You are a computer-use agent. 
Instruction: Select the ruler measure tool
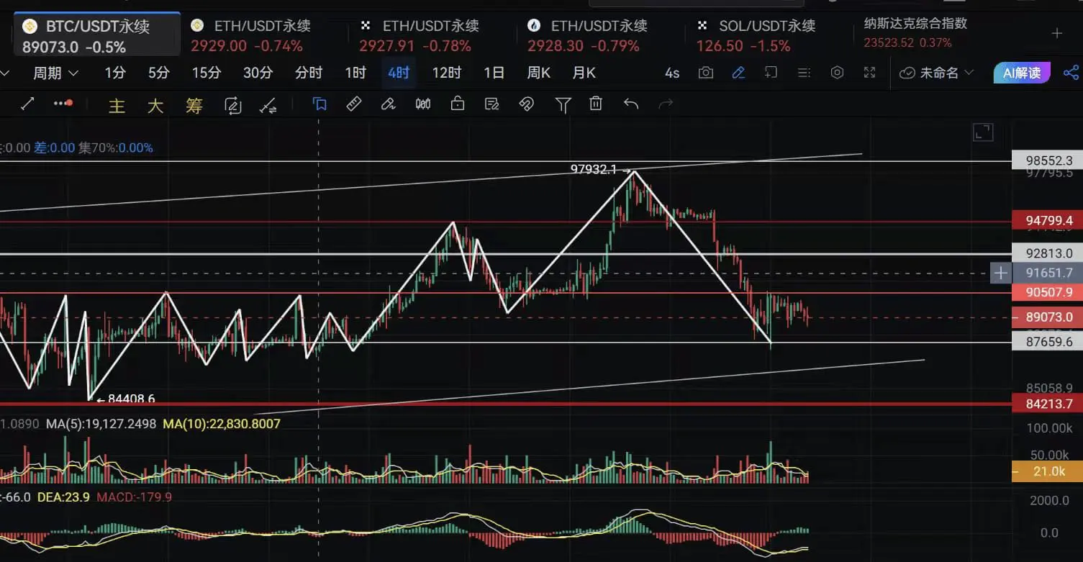(x=354, y=104)
